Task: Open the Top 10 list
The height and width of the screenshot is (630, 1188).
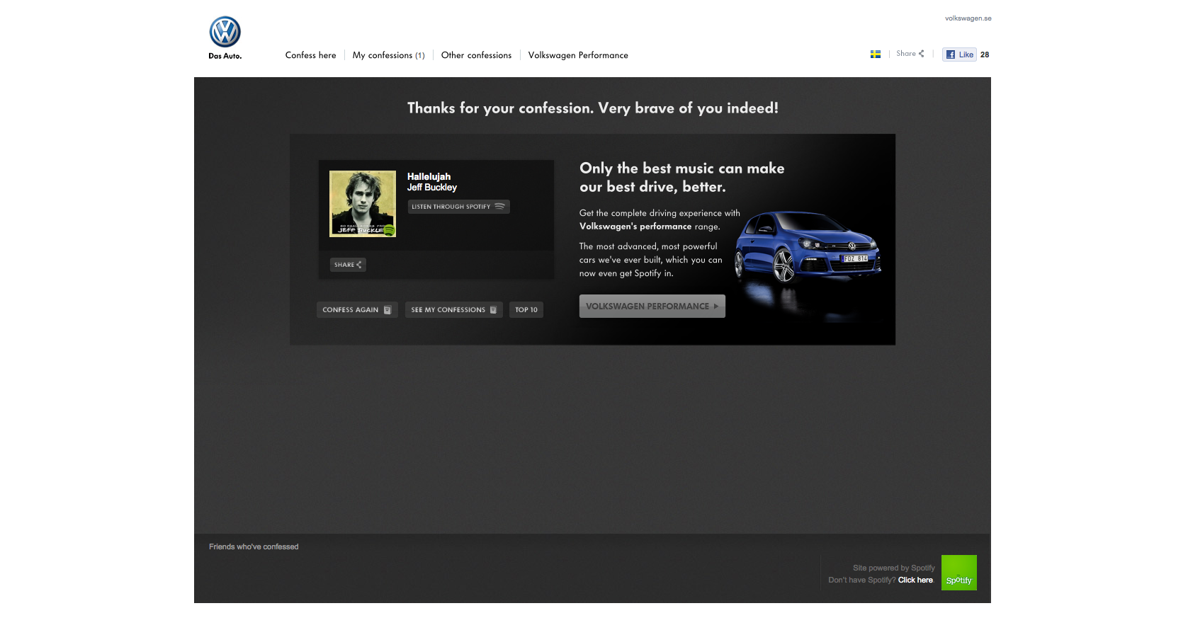Action: point(526,310)
